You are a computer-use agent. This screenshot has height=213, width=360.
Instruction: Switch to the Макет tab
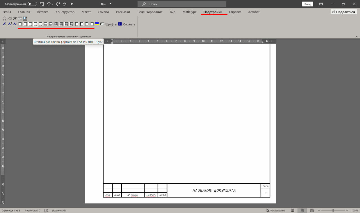coord(86,12)
